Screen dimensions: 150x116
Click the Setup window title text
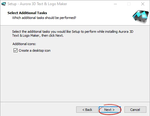click(x=37, y=4)
